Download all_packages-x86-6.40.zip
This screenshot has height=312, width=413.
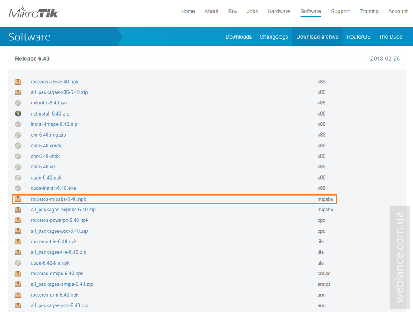[x=59, y=92]
